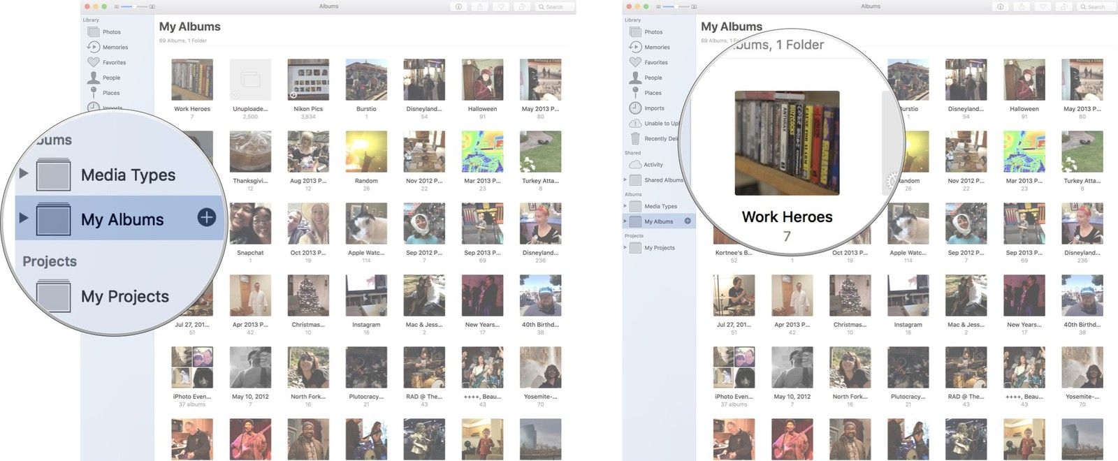This screenshot has height=461, width=1118.
Task: Click the Search field in right window
Action: pyautogui.click(x=1097, y=6)
